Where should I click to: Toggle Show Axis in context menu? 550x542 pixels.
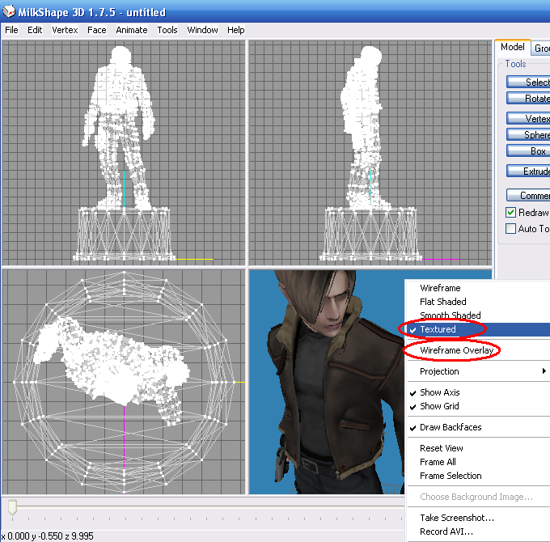coord(440,392)
